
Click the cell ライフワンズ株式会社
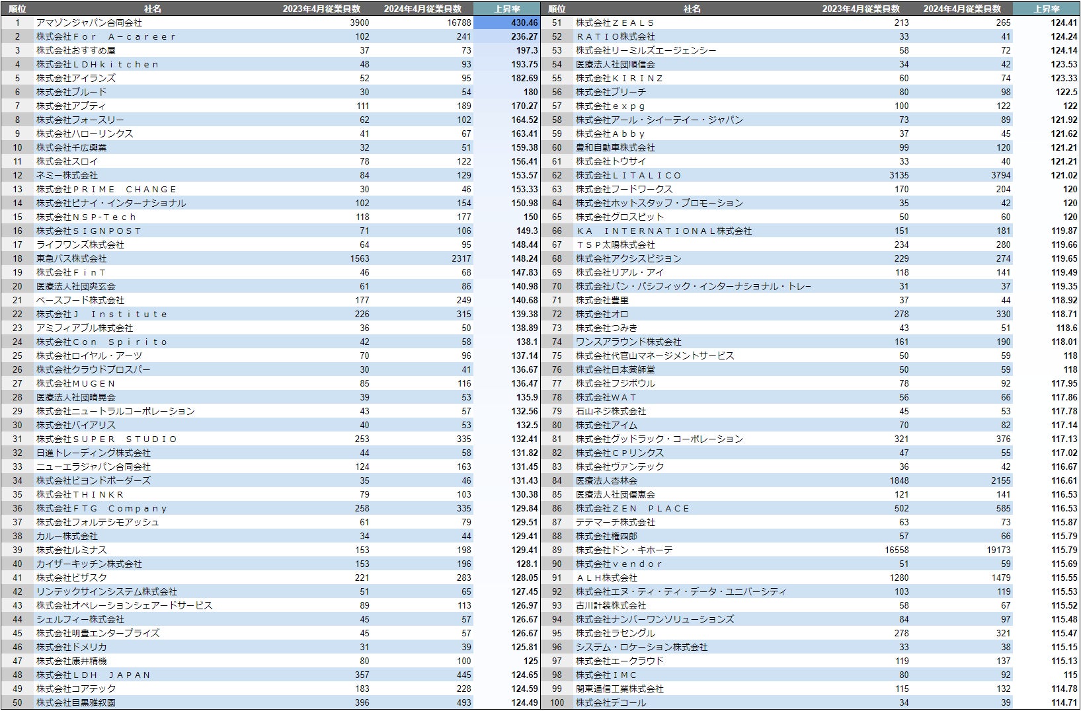click(80, 244)
